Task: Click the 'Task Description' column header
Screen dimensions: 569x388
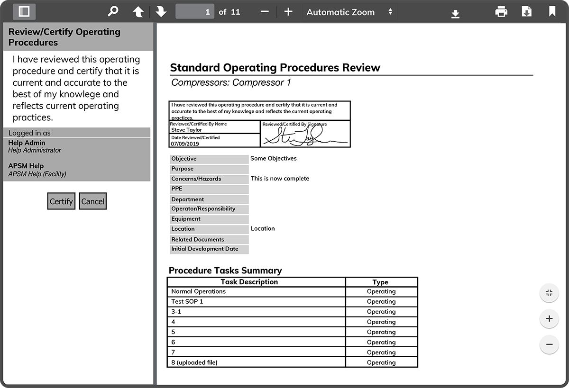Action: 257,282
